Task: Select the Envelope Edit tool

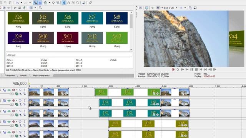Action: (68, 3)
